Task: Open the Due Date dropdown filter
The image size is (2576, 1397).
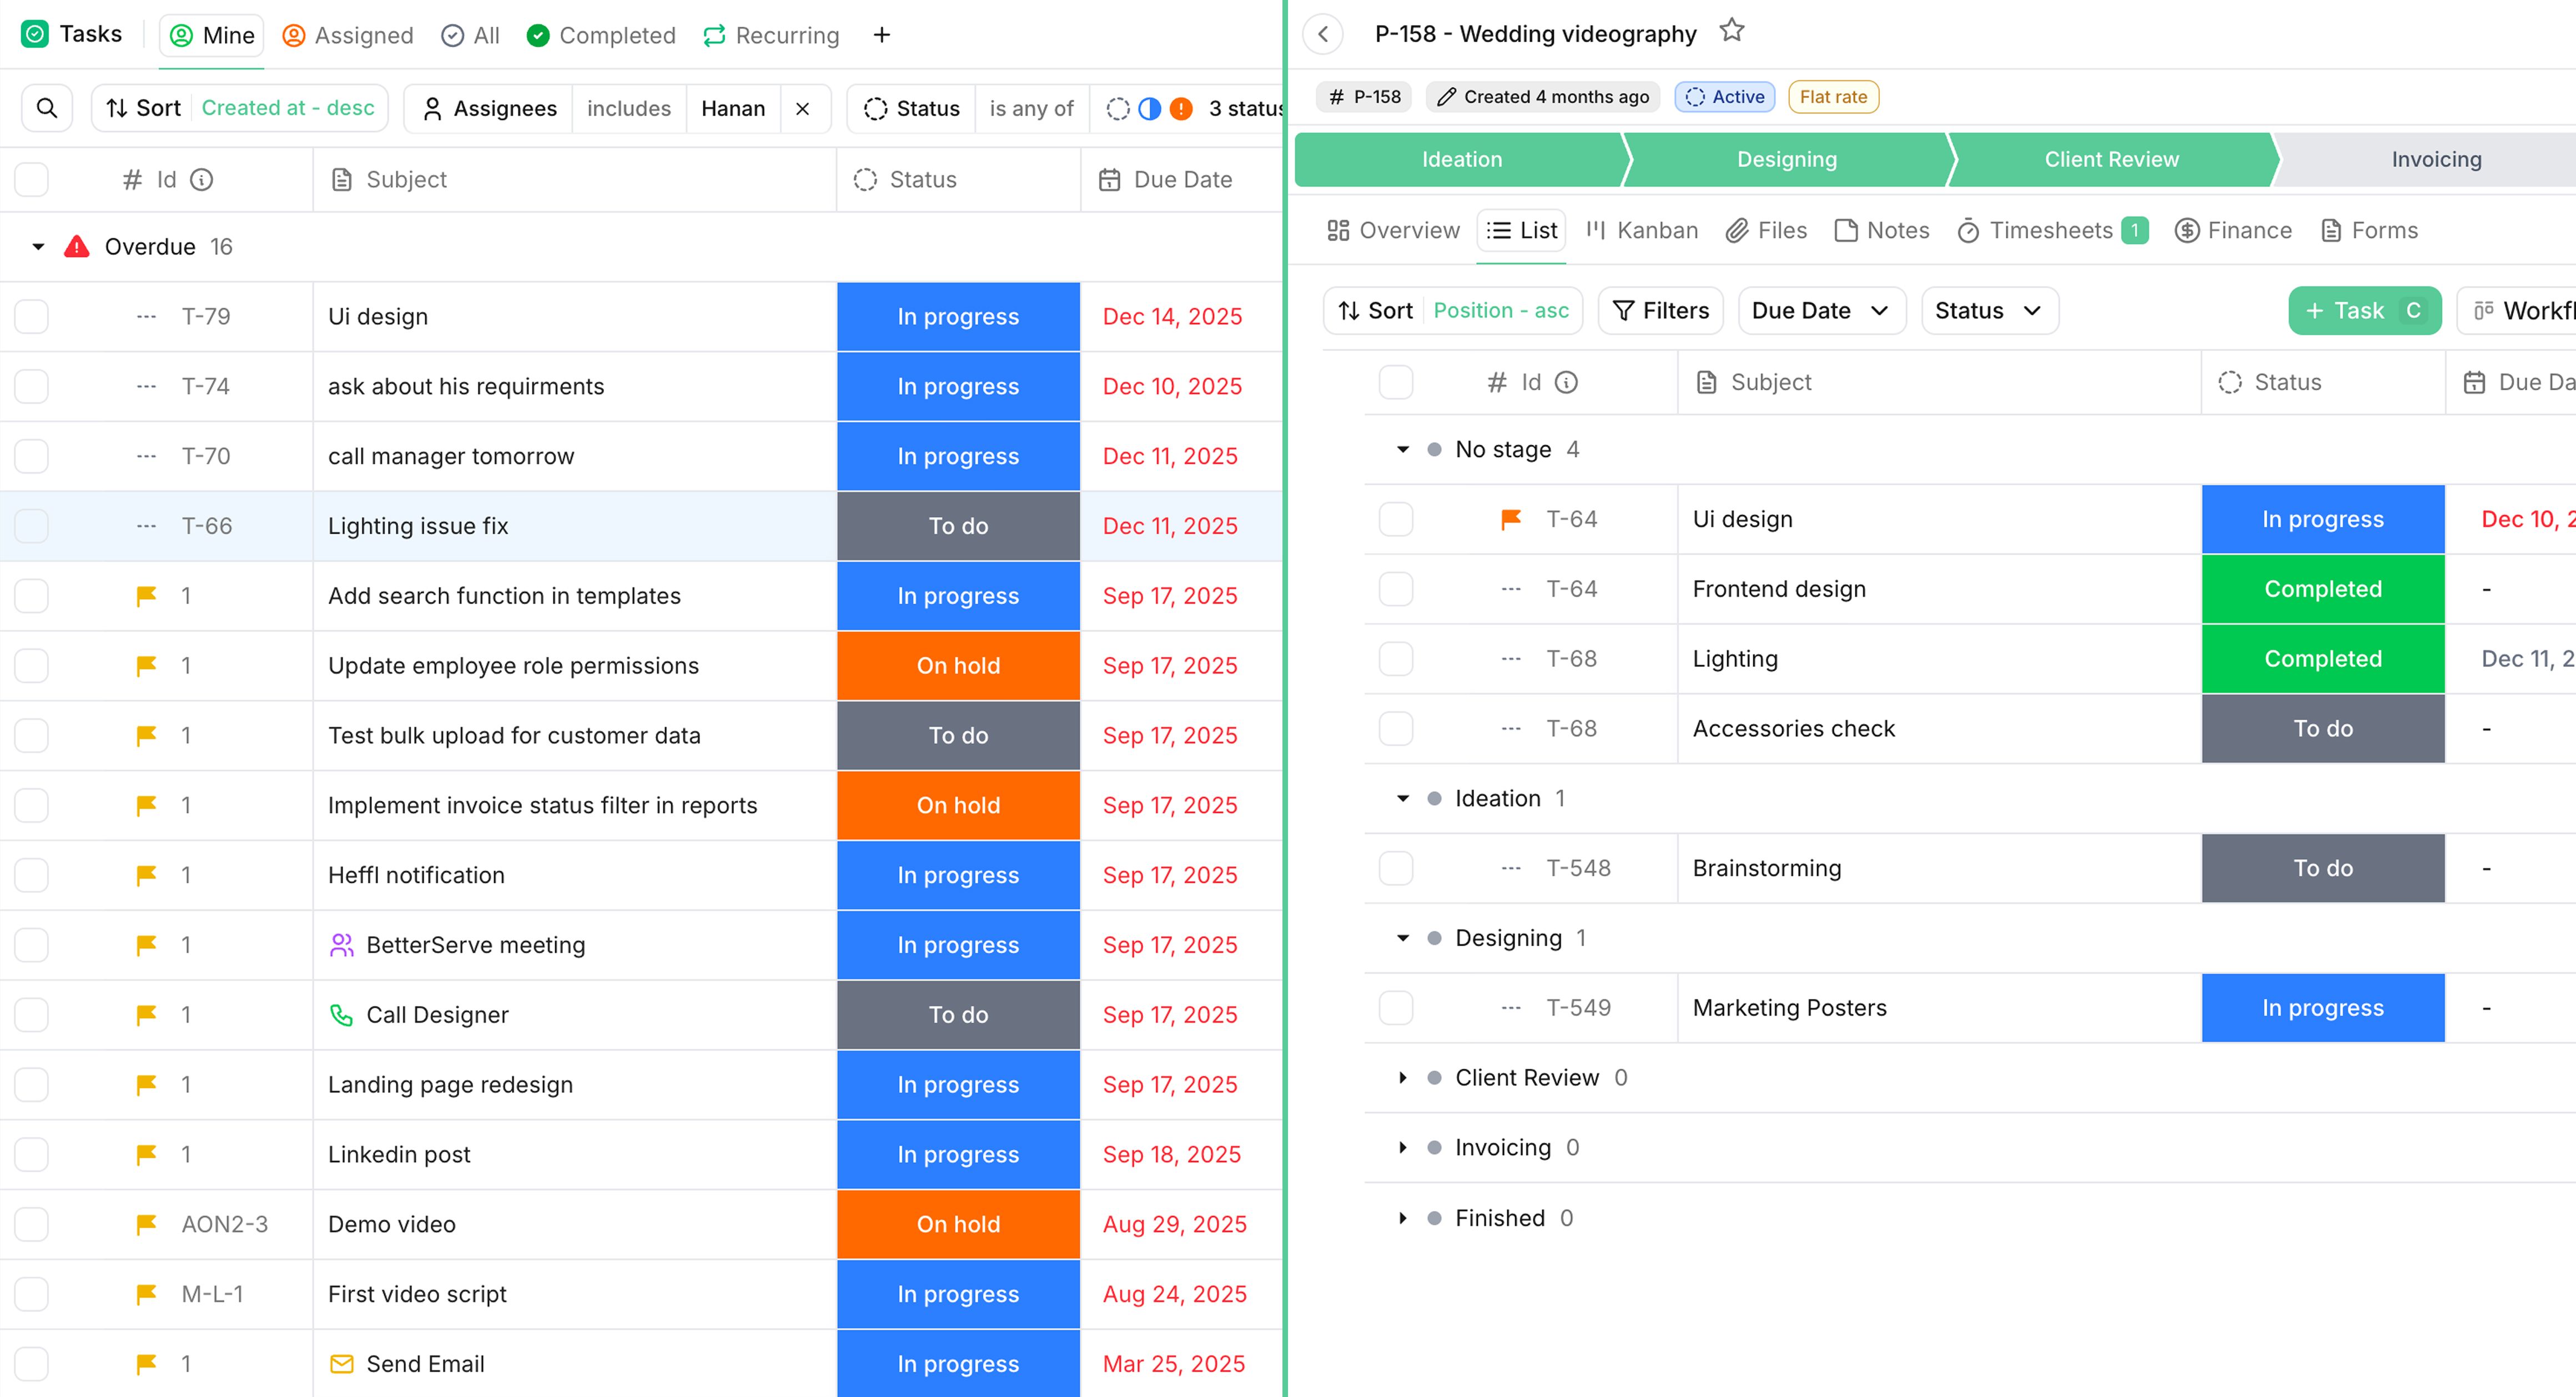Action: pos(1820,311)
